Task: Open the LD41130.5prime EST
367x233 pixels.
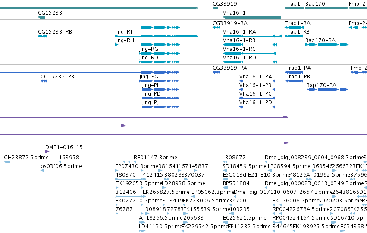Action: tap(142, 231)
